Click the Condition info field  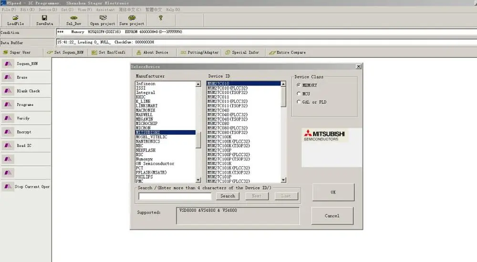pos(266,32)
